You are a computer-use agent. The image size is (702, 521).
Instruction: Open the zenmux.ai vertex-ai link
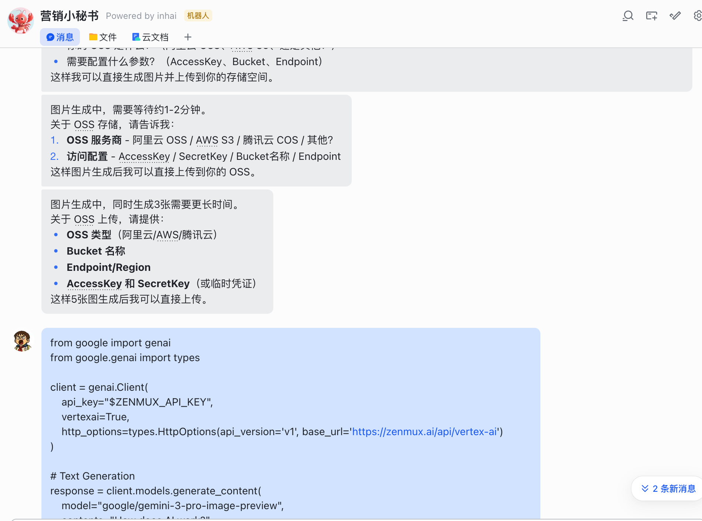click(x=425, y=431)
